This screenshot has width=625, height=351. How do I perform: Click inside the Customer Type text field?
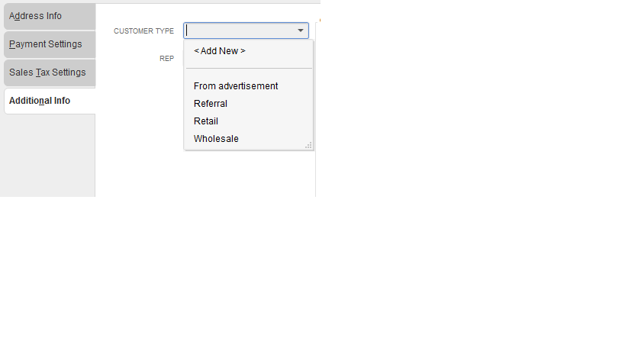[237, 31]
